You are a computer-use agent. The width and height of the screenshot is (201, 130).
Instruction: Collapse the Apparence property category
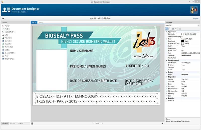(167, 32)
